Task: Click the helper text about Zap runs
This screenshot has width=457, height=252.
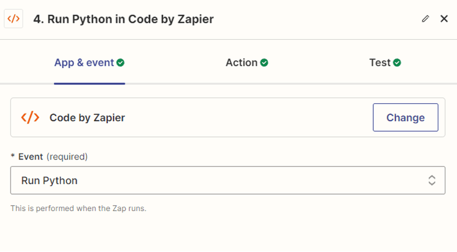Action: 79,208
